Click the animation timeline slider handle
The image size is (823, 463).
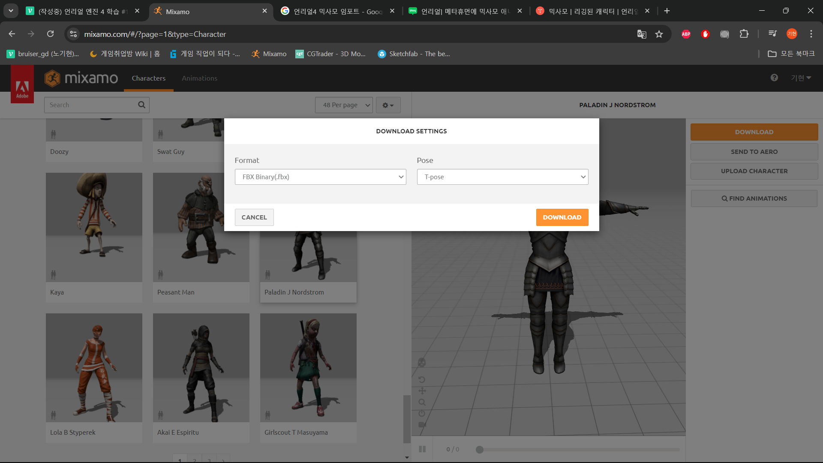[x=480, y=449]
